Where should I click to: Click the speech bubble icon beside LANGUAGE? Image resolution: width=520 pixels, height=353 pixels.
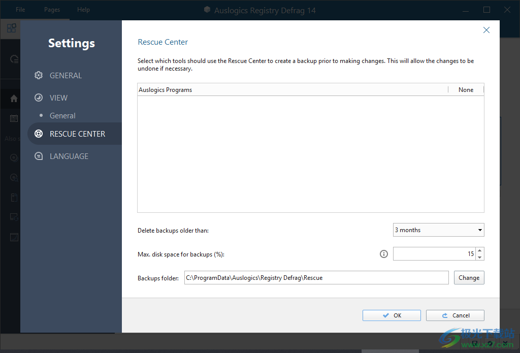[39, 156]
